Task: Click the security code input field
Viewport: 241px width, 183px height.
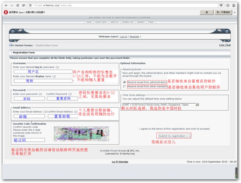Action: [x=29, y=140]
